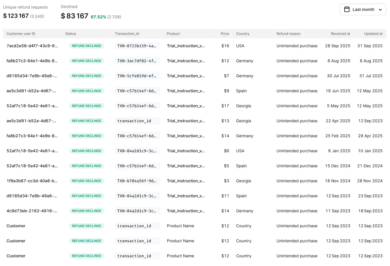
Task: Click Georgia in the $17 row
Action: pos(244,106)
